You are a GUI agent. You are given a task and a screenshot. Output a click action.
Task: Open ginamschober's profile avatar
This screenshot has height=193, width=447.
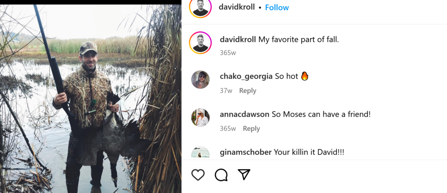point(200,153)
